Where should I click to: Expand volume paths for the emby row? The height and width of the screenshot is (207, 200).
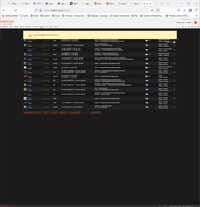pyautogui.click(x=118, y=47)
